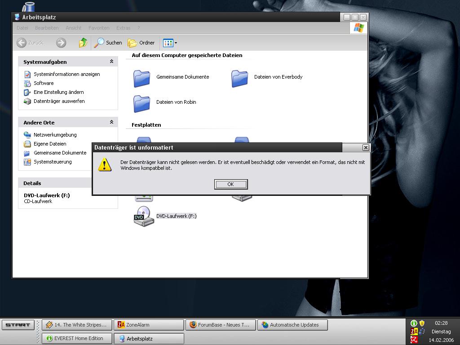Open Automatische Updates taskbar item
460x345 pixels.
[x=292, y=325]
